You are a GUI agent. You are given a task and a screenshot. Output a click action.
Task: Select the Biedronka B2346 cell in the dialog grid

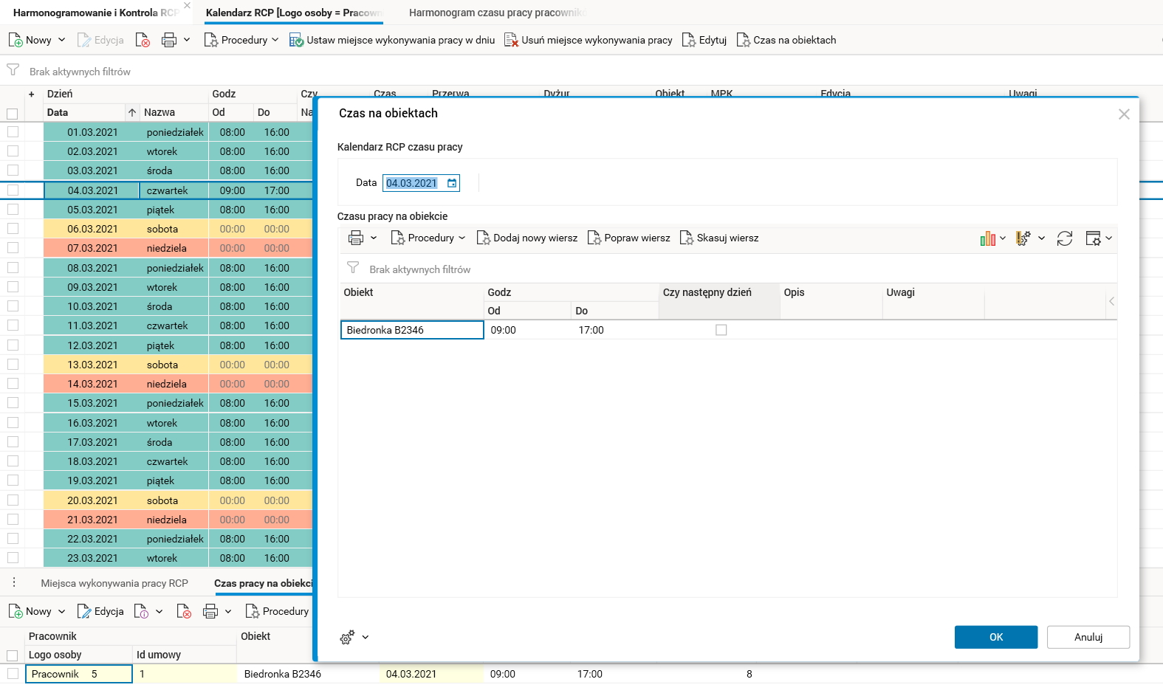point(412,330)
